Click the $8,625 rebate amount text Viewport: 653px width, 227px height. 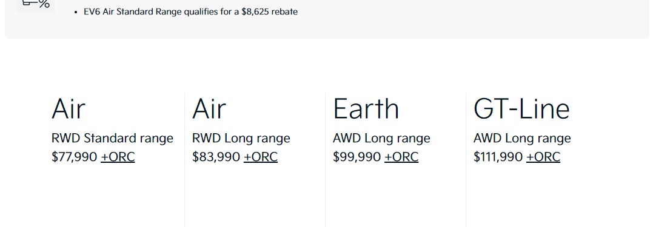tap(255, 12)
